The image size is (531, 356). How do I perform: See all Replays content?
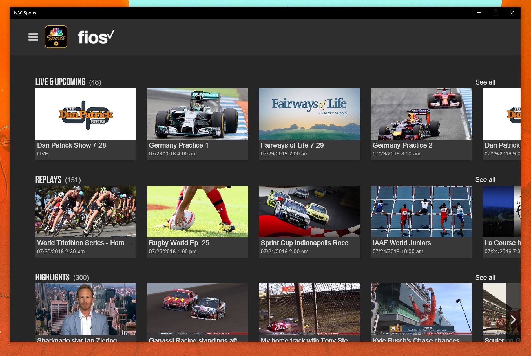485,180
